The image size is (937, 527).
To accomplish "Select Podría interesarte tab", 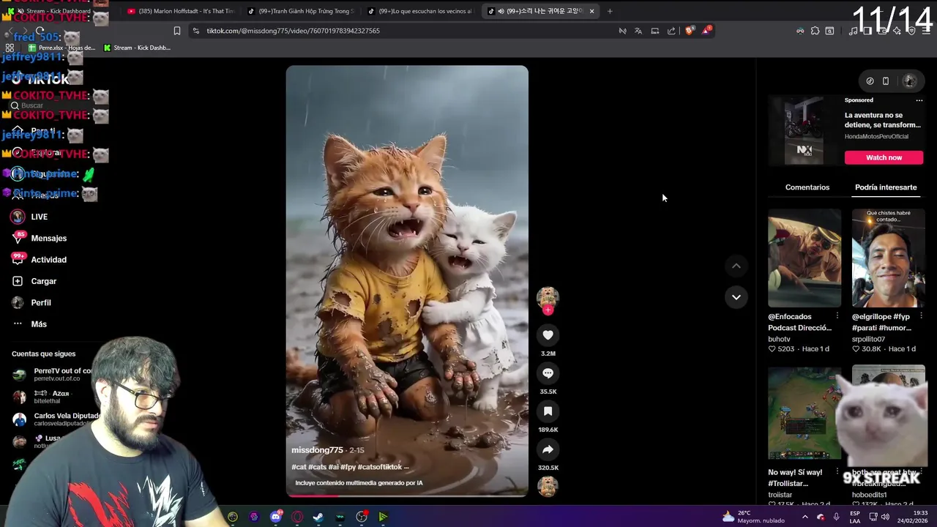I will pos(886,187).
